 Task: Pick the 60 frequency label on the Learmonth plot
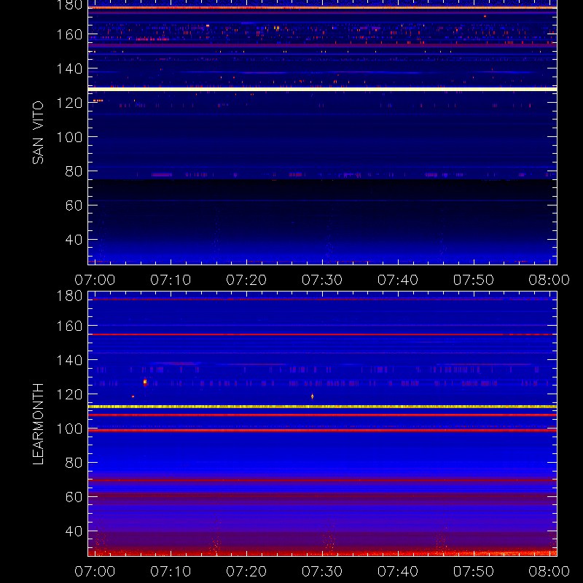(74, 497)
